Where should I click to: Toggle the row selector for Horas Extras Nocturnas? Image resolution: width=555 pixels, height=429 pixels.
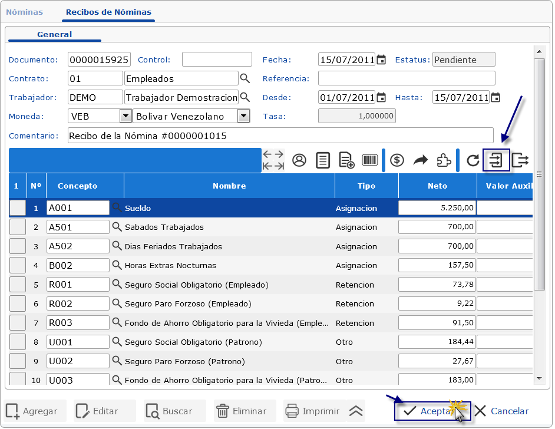[x=18, y=265]
